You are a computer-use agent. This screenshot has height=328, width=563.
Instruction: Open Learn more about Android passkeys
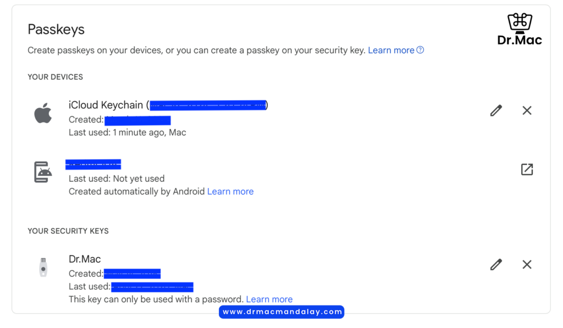coord(230,192)
